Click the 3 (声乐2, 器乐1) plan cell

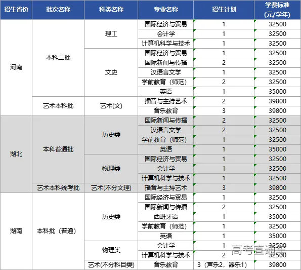[x=224, y=265]
